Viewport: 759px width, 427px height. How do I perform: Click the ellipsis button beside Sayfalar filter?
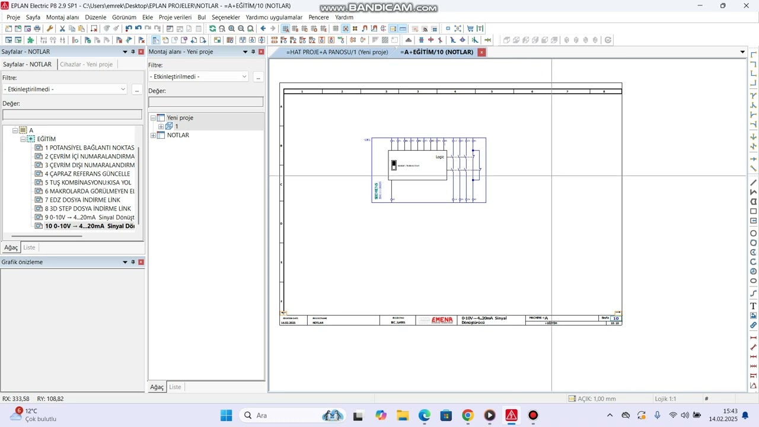click(137, 90)
